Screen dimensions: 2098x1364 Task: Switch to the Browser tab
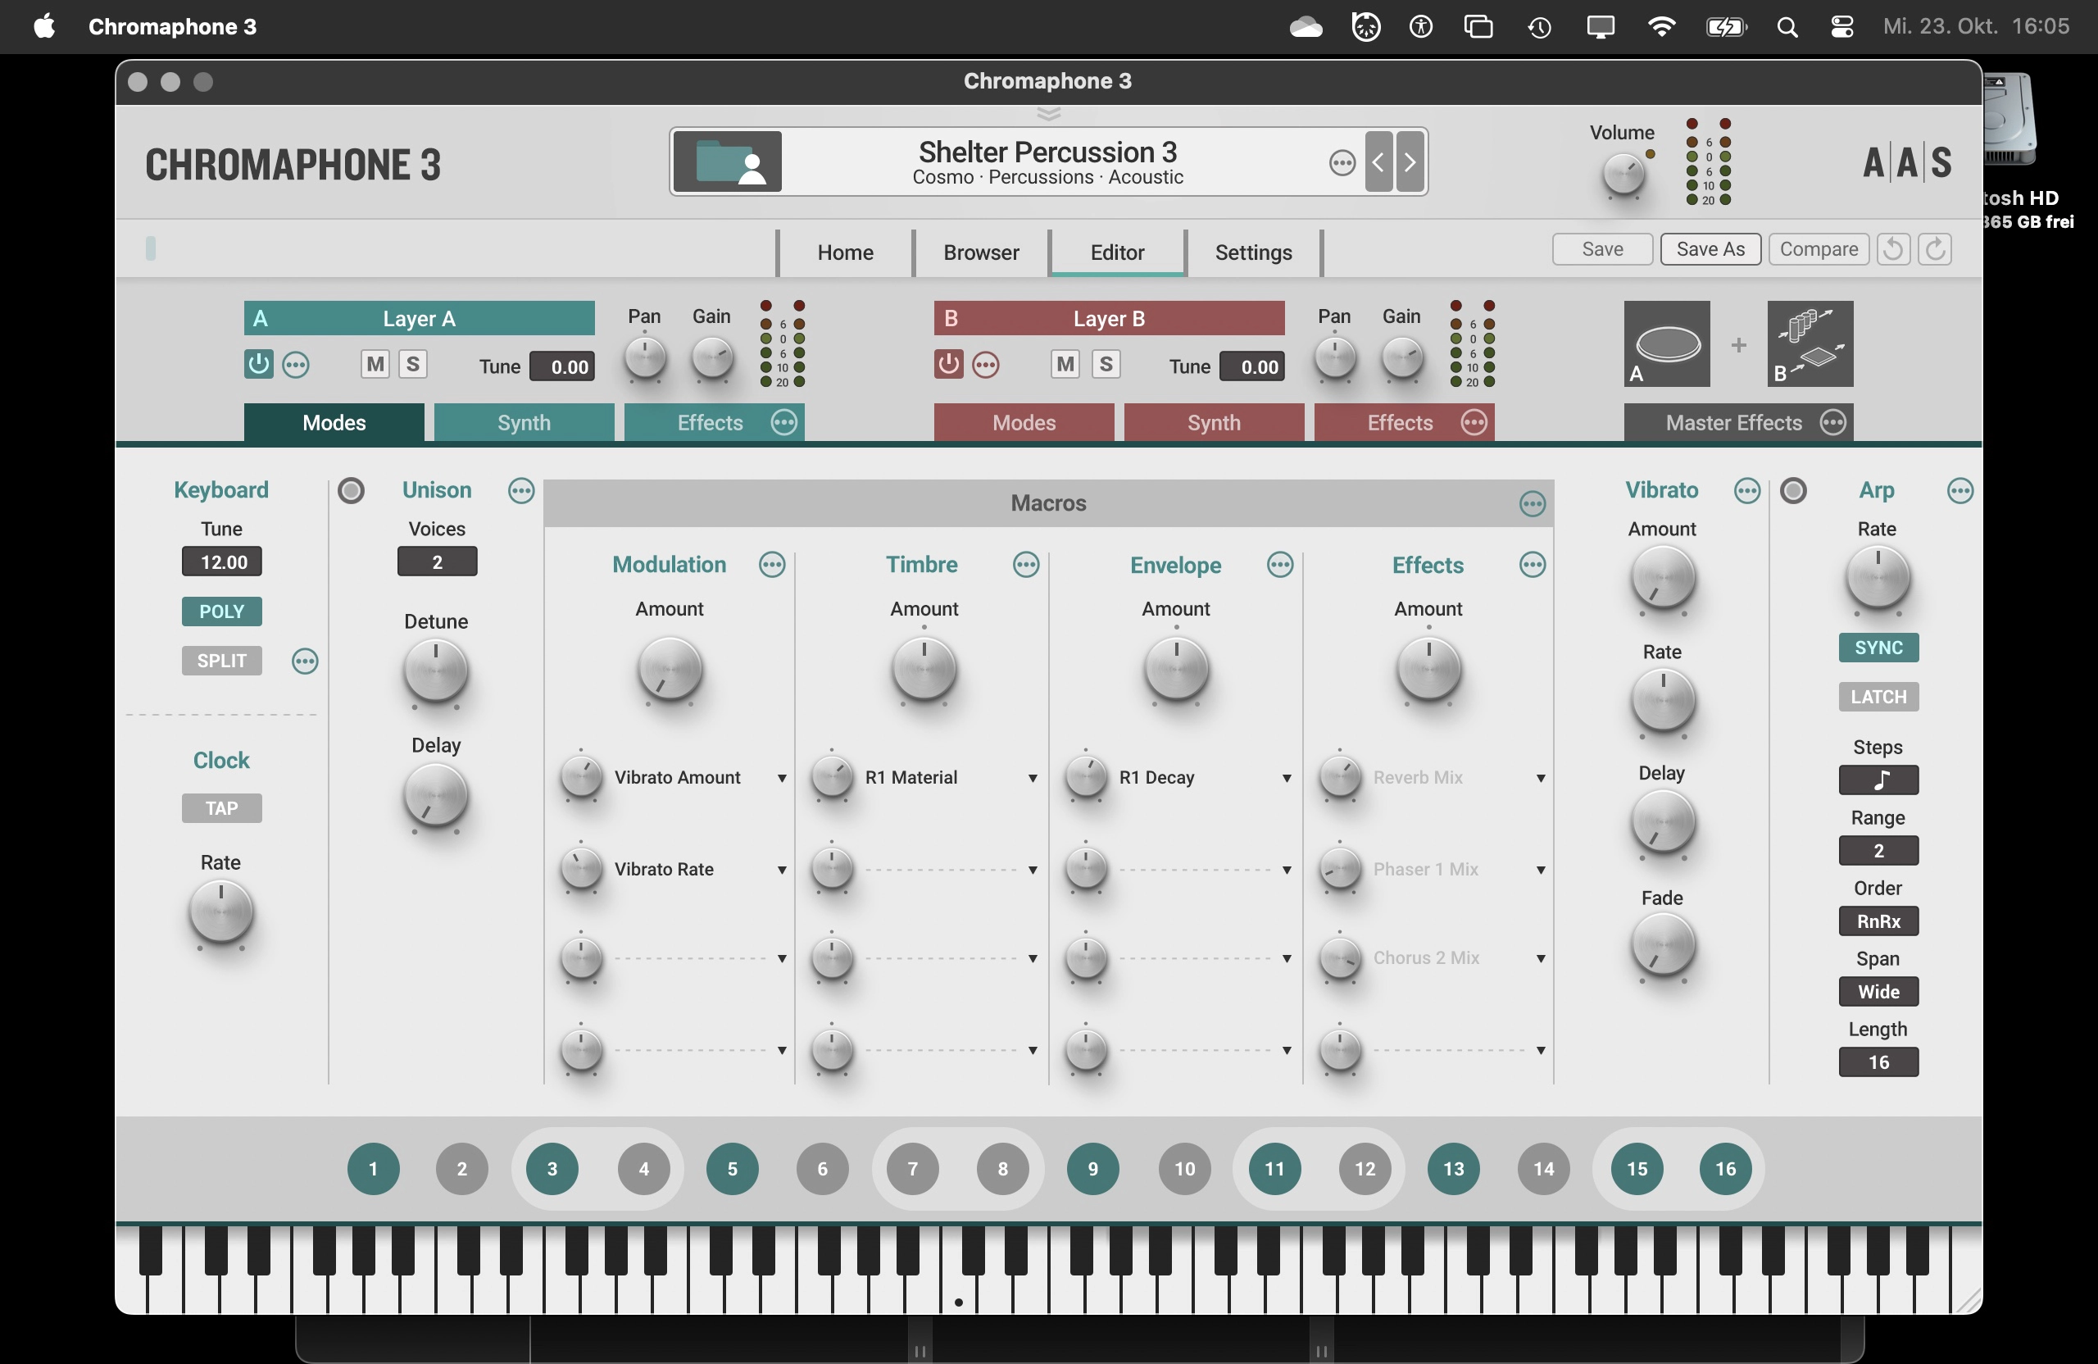(981, 252)
